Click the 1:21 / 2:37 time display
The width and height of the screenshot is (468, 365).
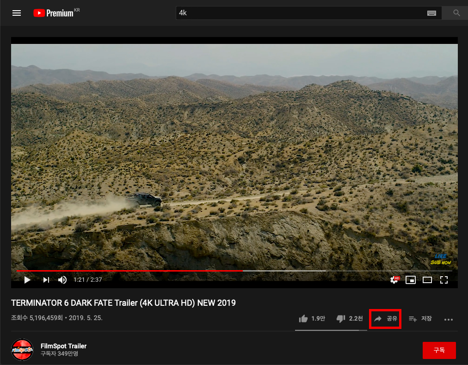click(x=88, y=280)
